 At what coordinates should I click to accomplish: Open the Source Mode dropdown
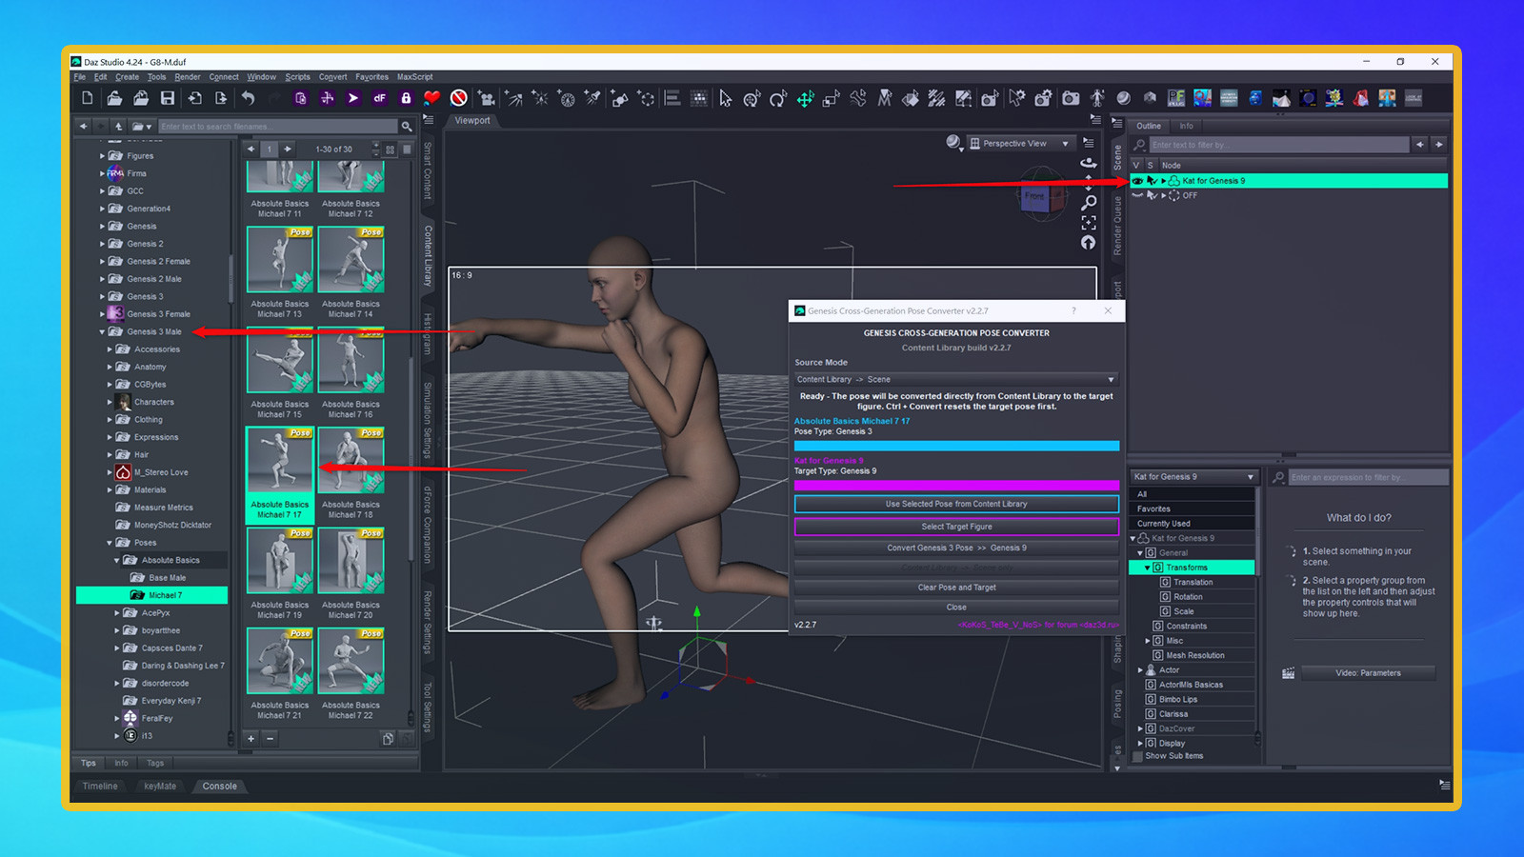tap(956, 379)
